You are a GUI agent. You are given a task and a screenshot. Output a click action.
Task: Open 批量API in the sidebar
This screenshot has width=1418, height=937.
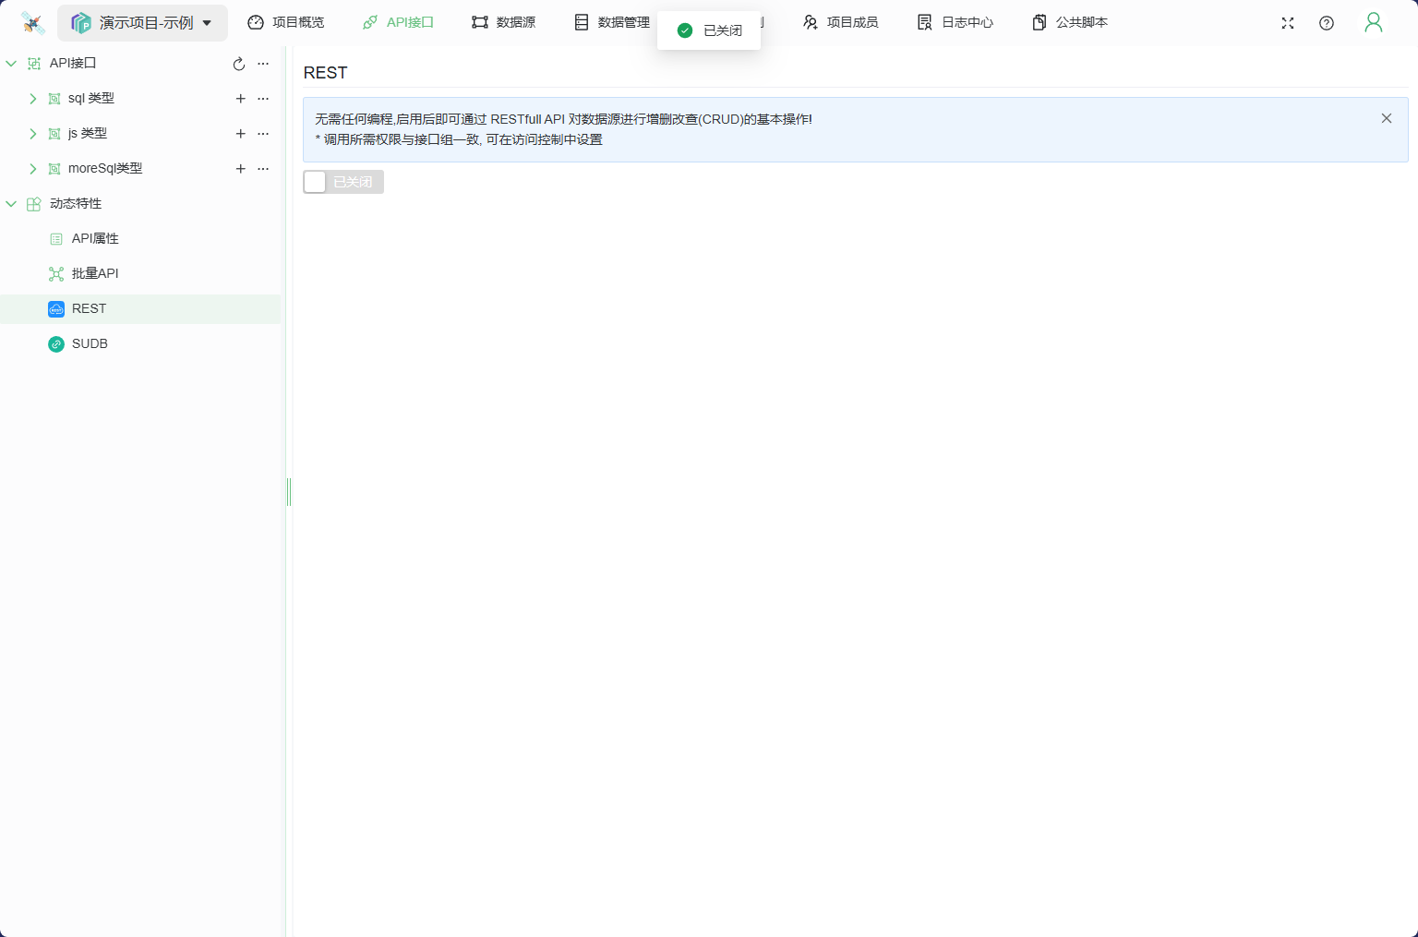coord(95,273)
